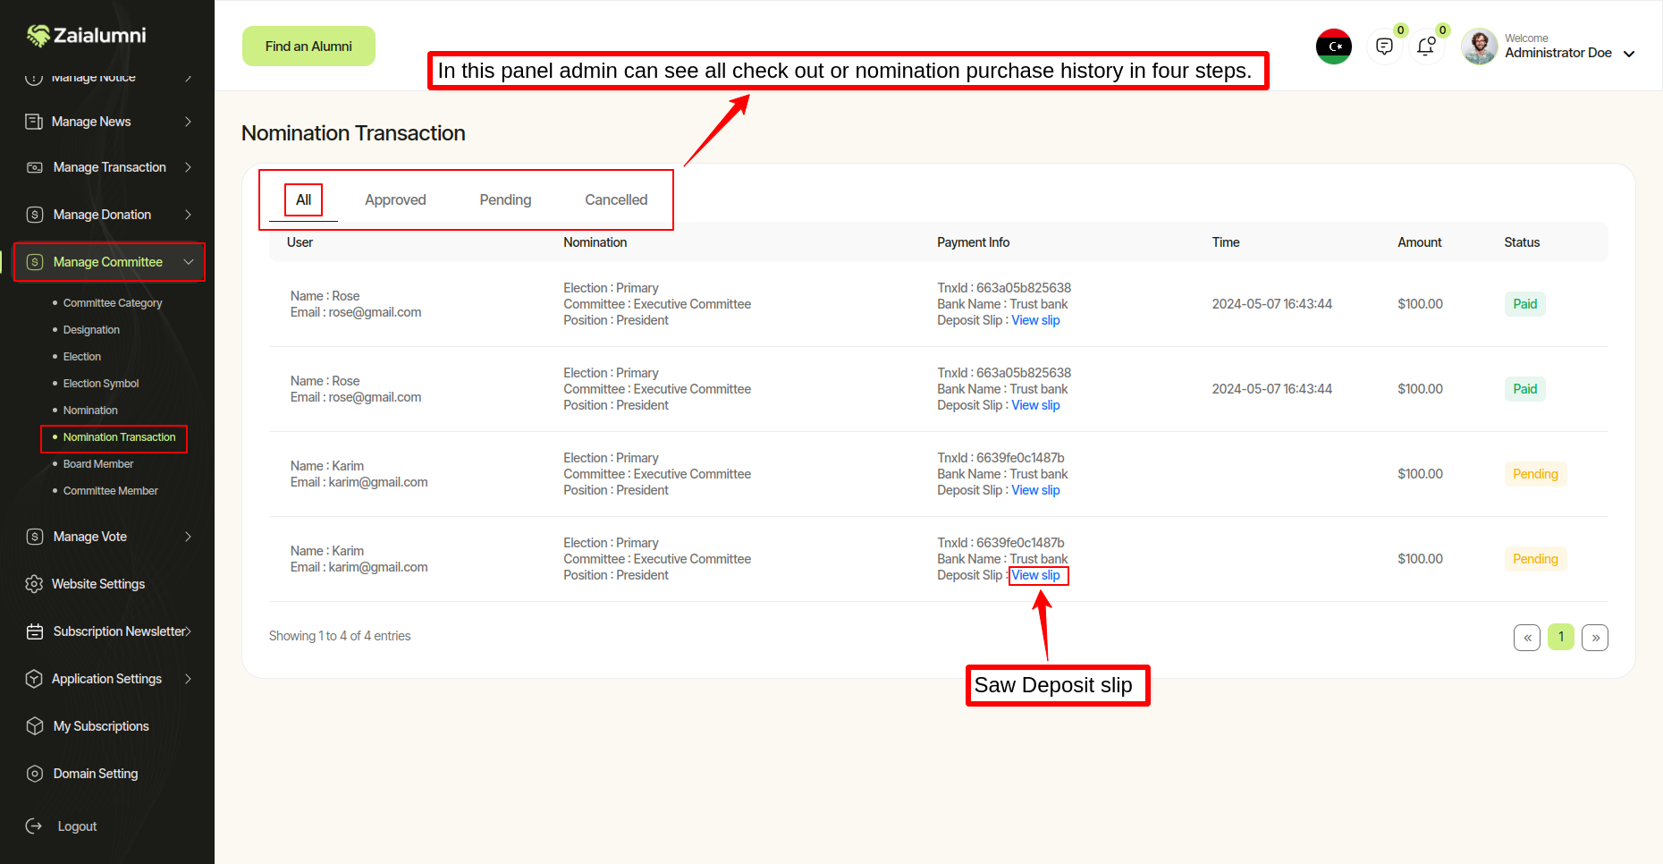The height and width of the screenshot is (864, 1663).
Task: Click the Zaialumni logo
Action: click(x=86, y=35)
